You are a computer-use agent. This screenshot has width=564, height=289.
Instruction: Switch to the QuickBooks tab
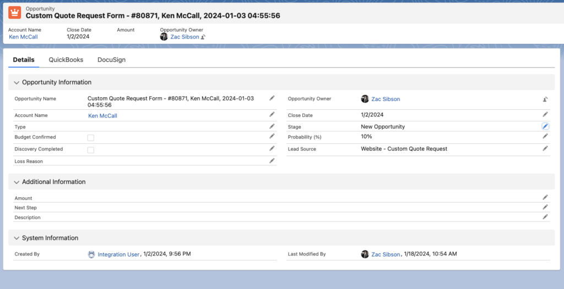66,60
